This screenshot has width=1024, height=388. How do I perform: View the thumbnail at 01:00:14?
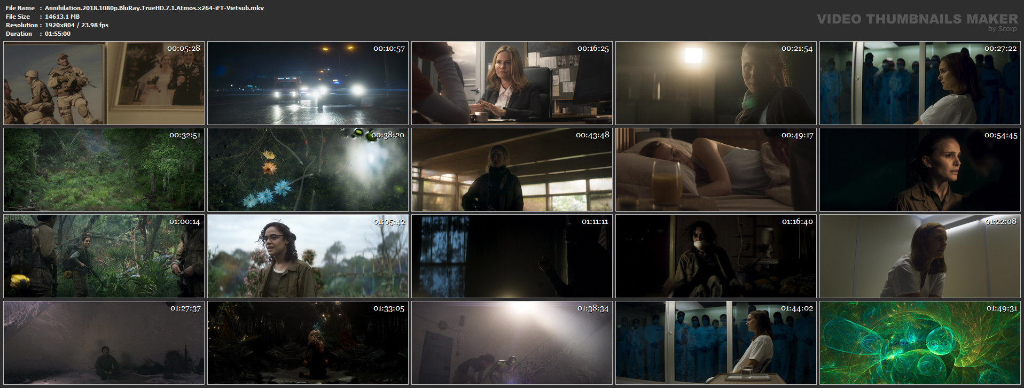tap(104, 256)
